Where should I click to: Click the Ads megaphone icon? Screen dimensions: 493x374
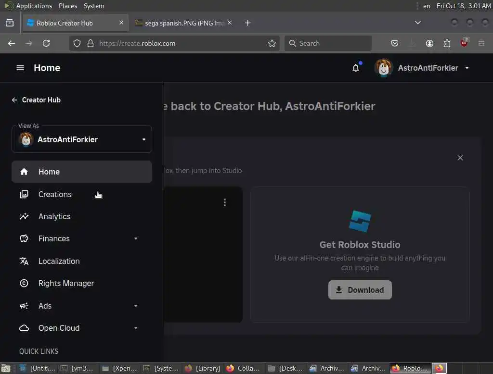tap(24, 306)
